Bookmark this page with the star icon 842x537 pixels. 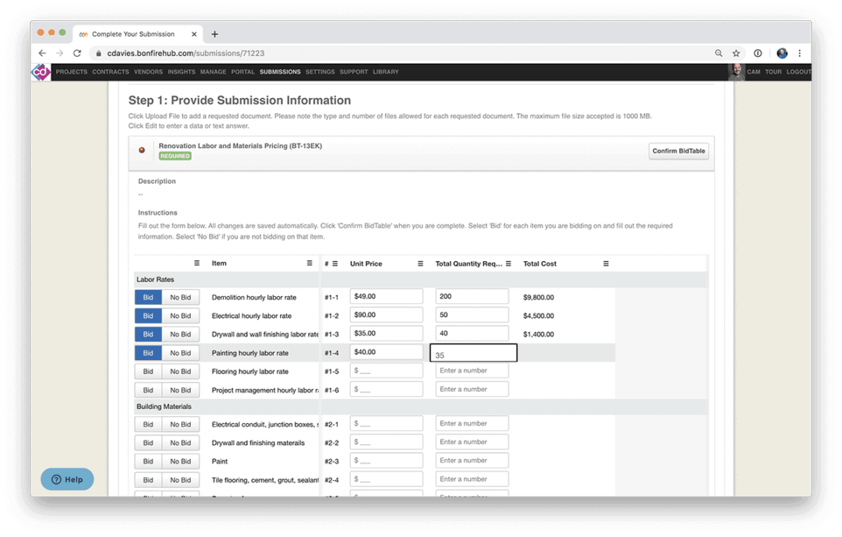tap(736, 54)
